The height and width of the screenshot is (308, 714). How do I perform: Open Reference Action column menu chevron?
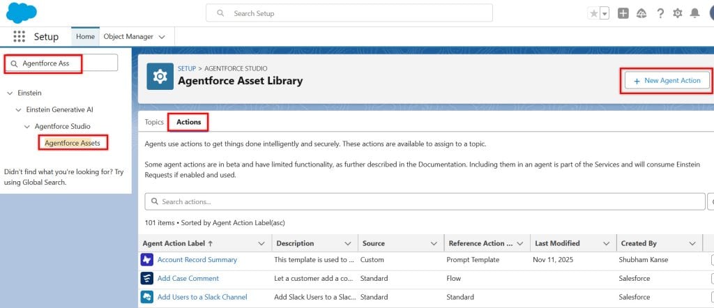[520, 244]
